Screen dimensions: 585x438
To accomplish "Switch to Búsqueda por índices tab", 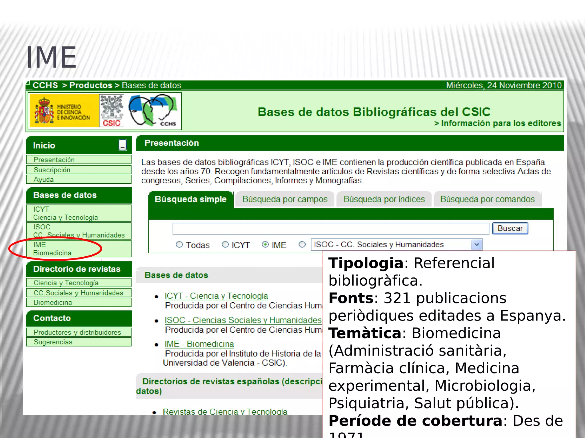I will [384, 199].
